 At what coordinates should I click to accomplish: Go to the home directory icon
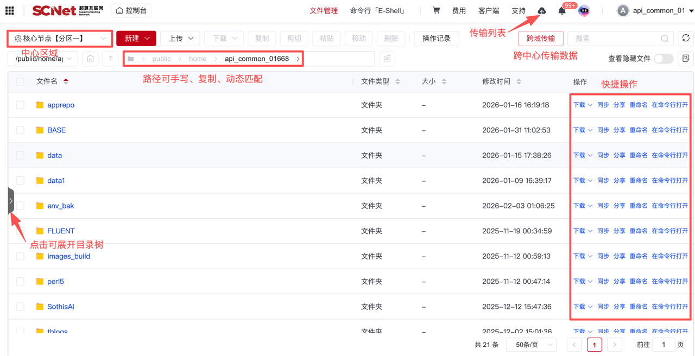point(90,59)
